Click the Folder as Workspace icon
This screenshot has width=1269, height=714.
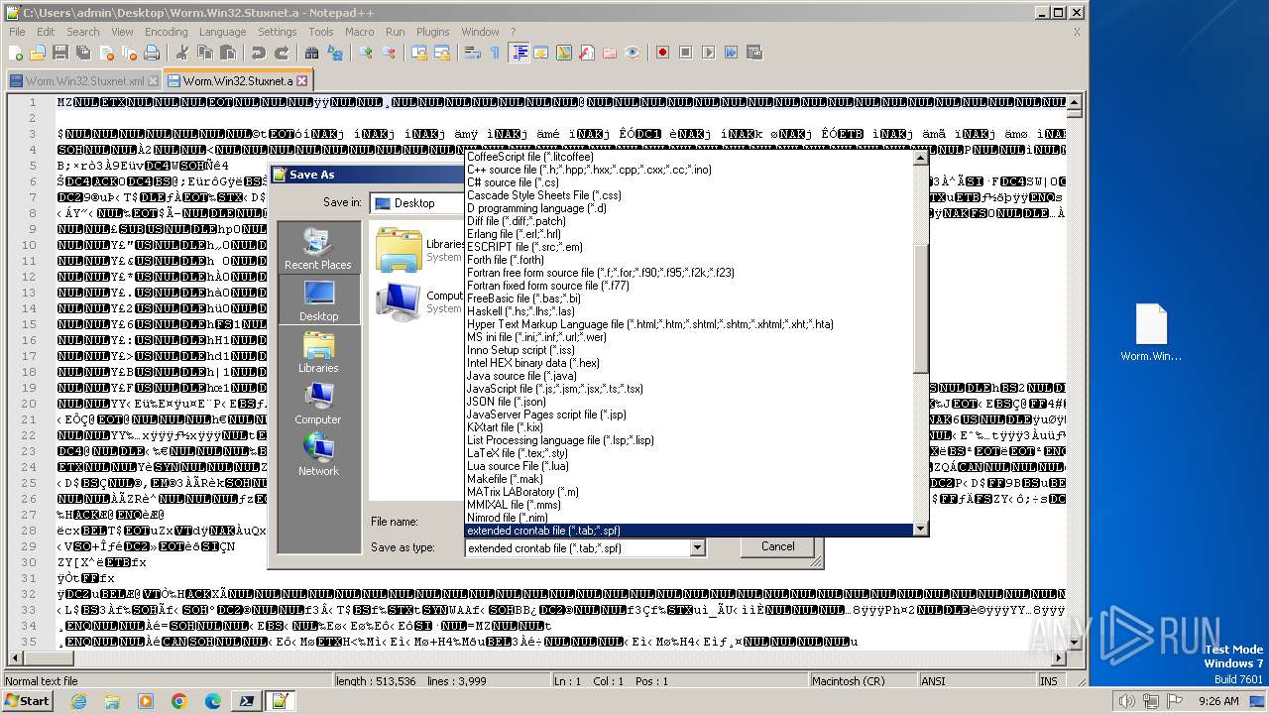pos(610,53)
